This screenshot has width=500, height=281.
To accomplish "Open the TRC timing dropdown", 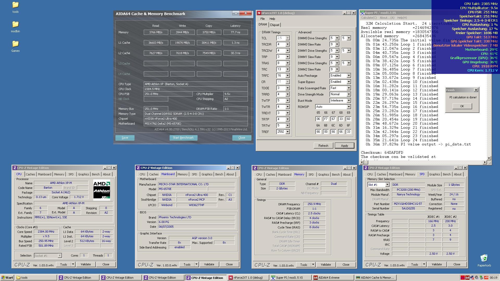I will click(287, 69).
